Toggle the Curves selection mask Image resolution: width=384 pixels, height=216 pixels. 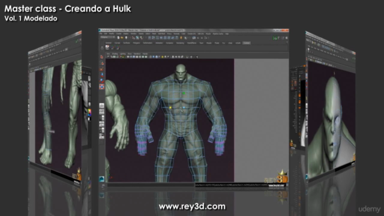click(157, 38)
